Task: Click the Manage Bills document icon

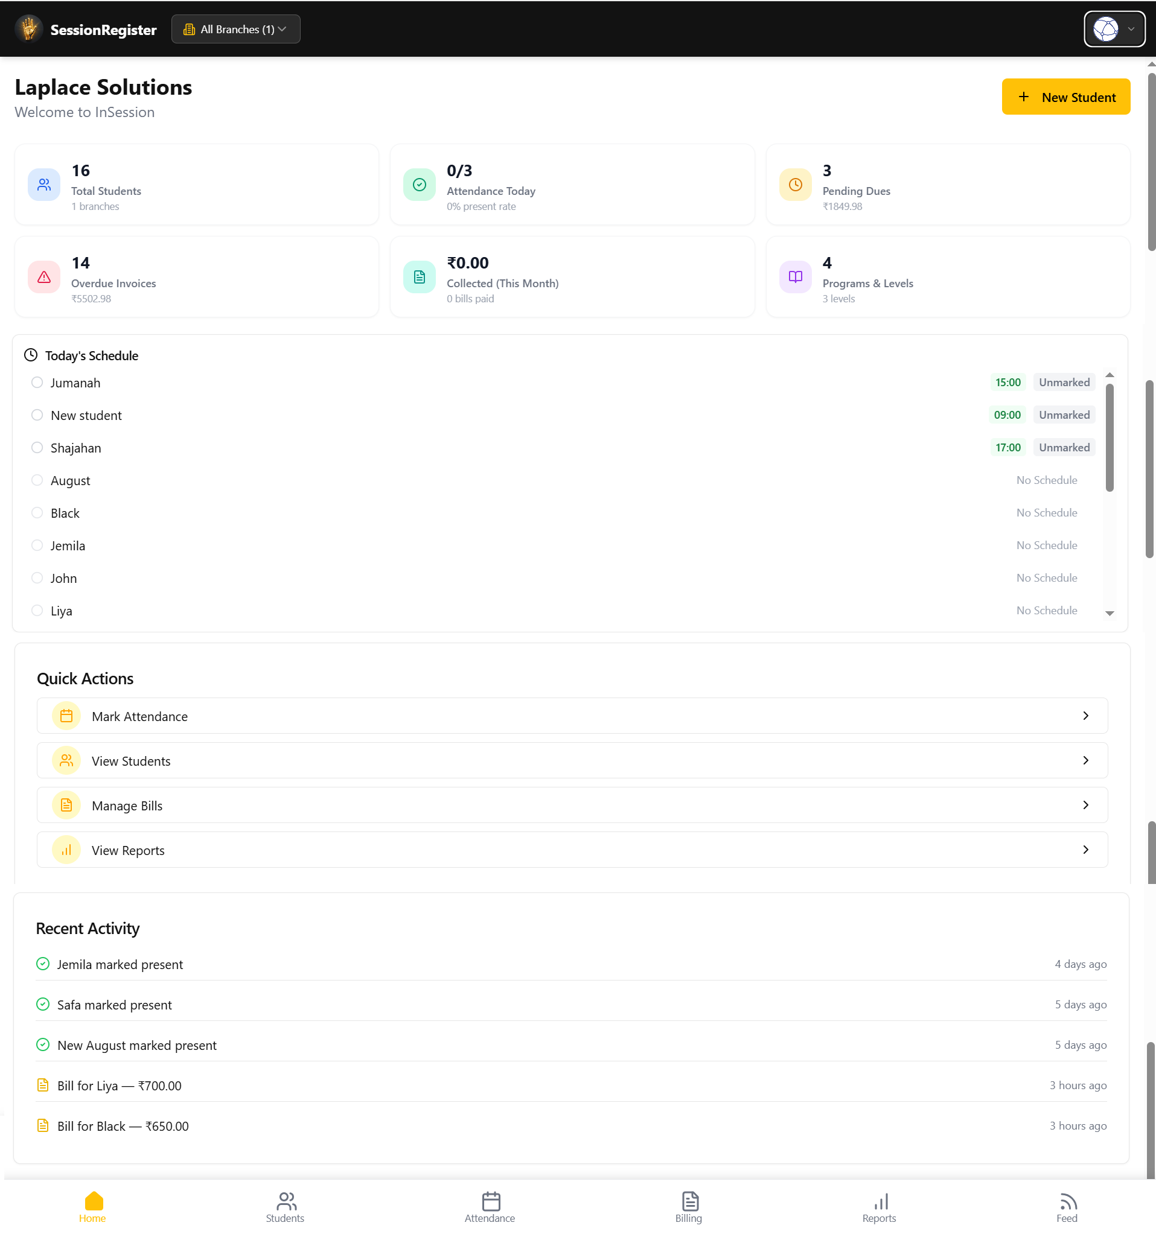Action: [x=66, y=806]
